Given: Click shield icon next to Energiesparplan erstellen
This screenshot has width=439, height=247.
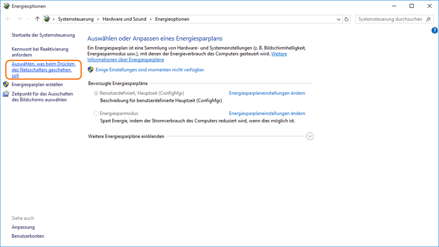Looking at the screenshot, I should (x=6, y=84).
